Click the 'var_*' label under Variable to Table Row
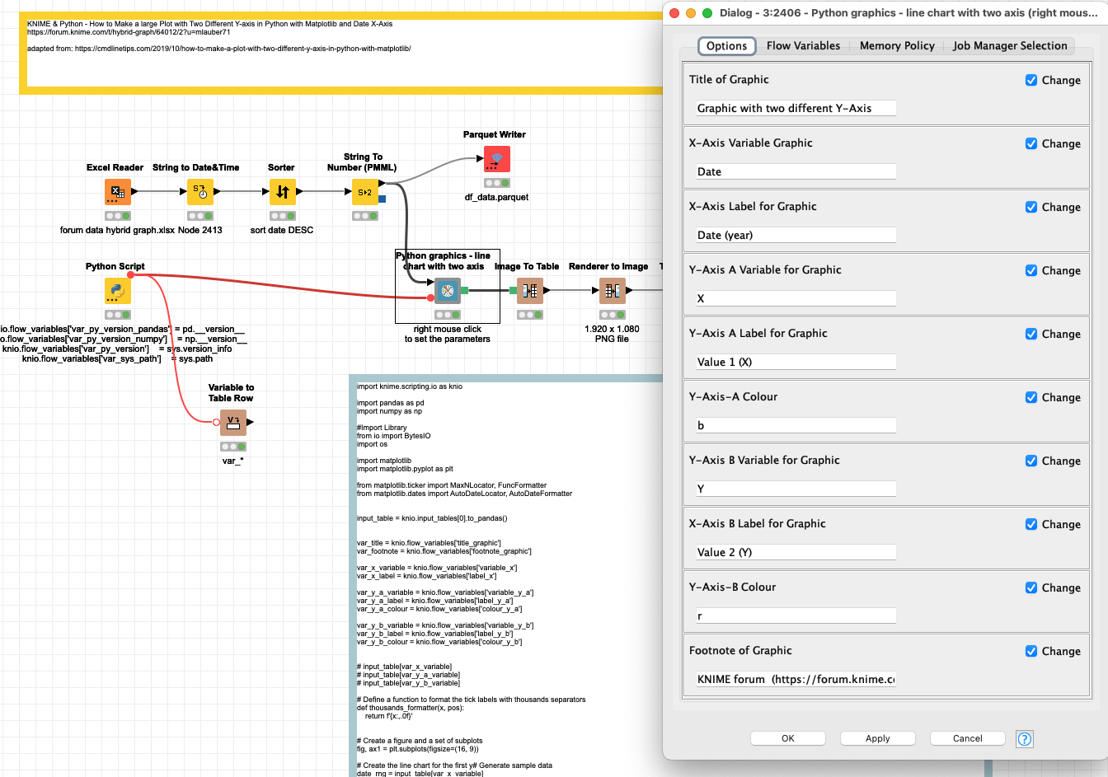This screenshot has width=1108, height=777. pos(232,461)
